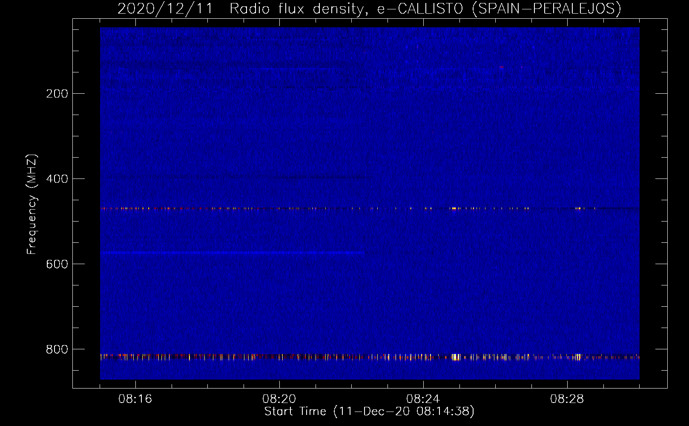The height and width of the screenshot is (426, 689).
Task: Click the 200 frequency tick label
Action: [x=57, y=94]
